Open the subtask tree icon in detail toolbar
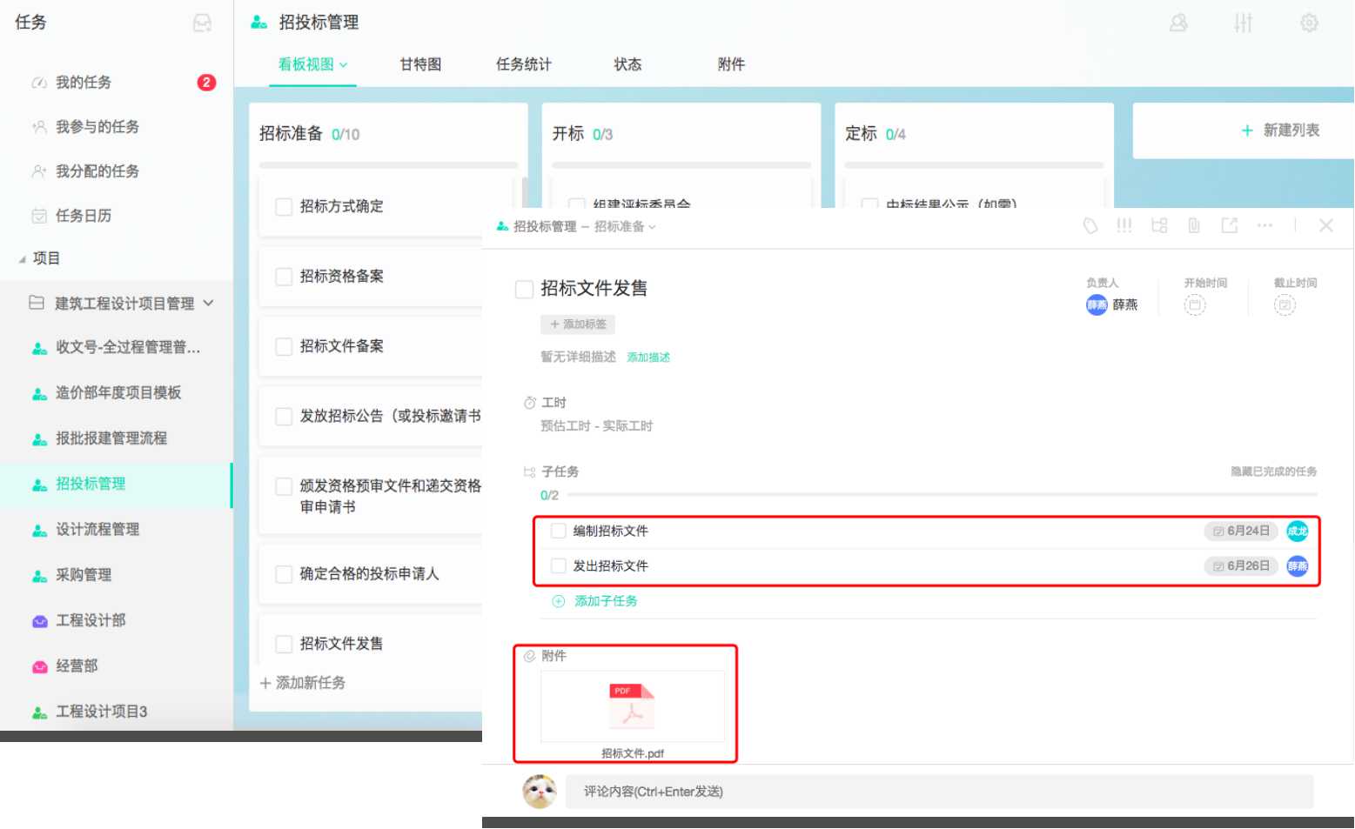Screen dimensions: 1355x829 coord(1158,225)
